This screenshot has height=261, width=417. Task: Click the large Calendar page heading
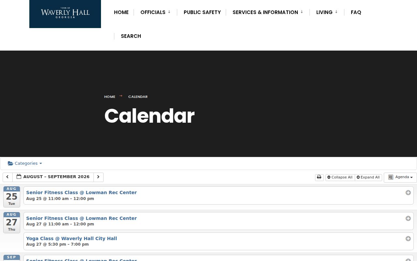(149, 116)
